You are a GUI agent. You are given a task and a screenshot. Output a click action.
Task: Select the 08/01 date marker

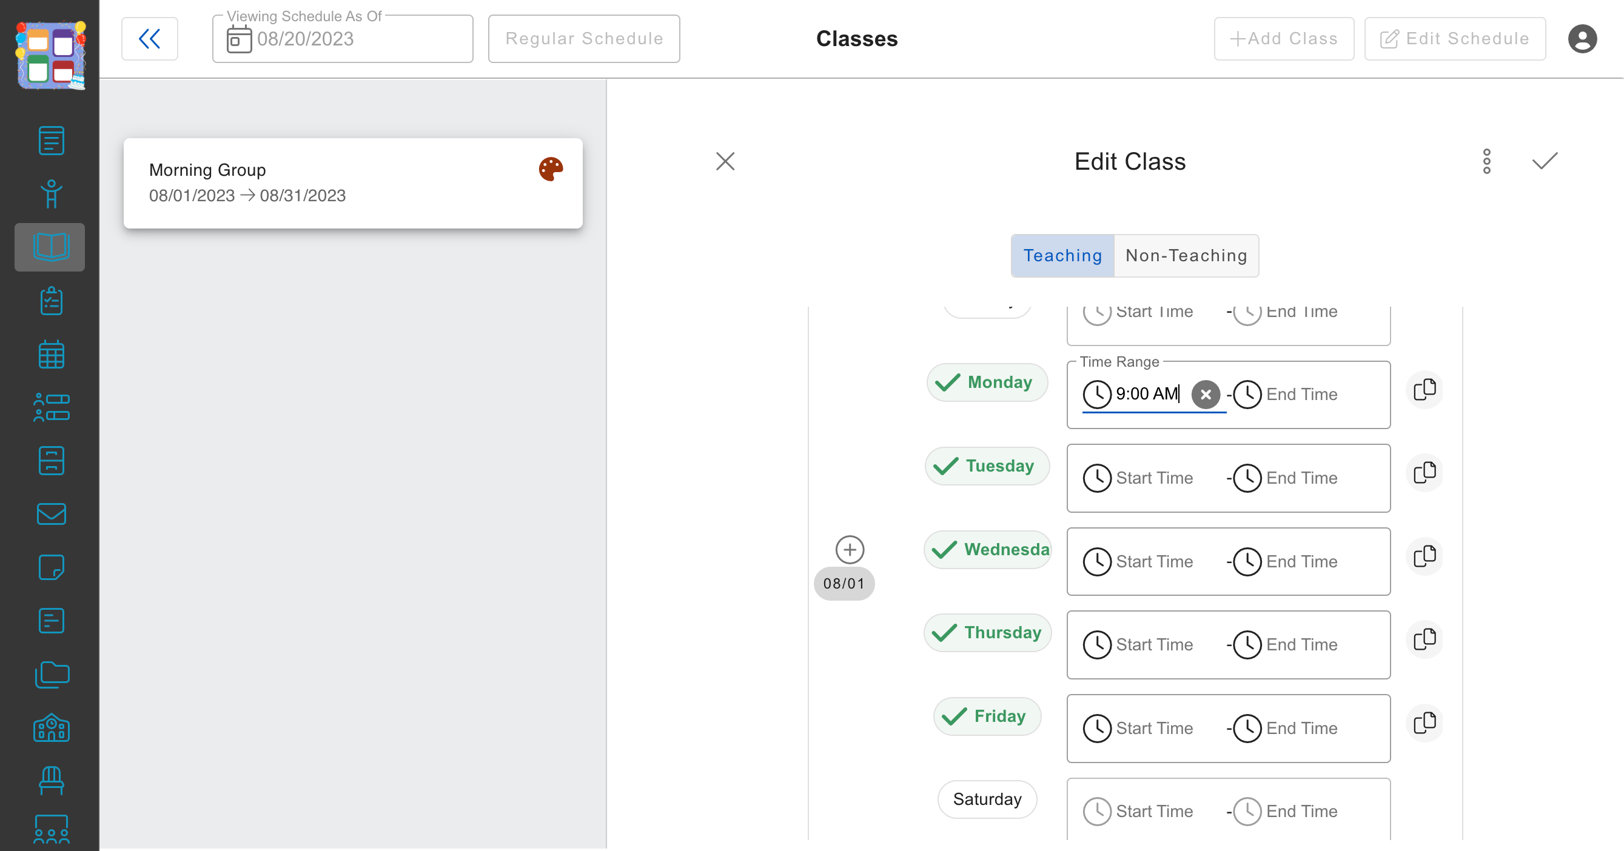click(844, 584)
